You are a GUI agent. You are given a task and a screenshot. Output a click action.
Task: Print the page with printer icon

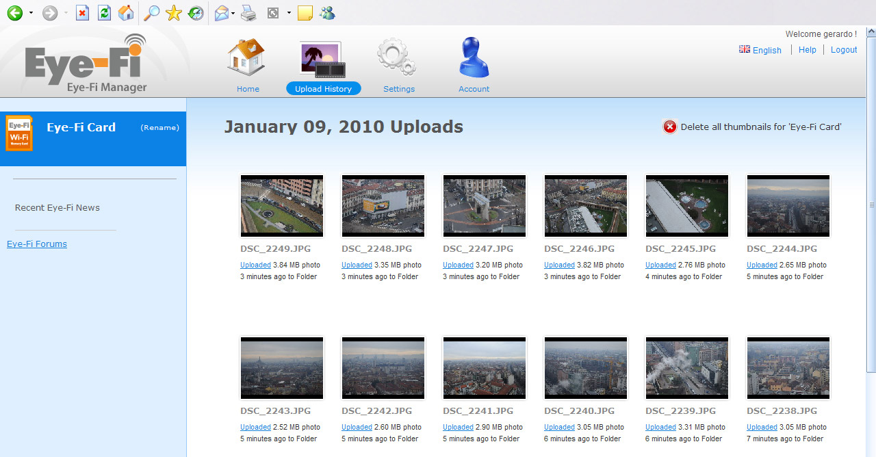(248, 12)
